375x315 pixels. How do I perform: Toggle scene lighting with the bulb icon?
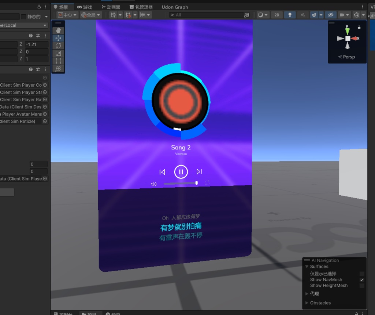[289, 15]
